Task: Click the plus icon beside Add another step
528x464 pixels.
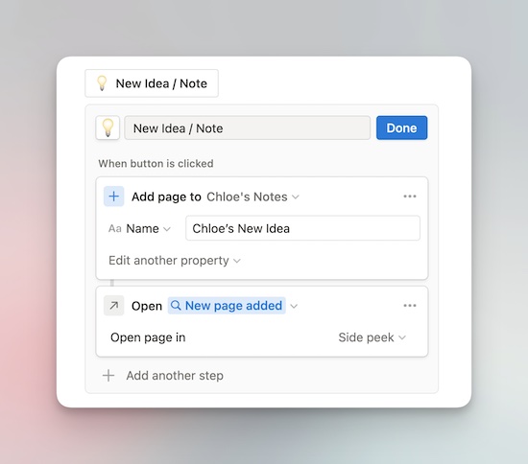Action: (x=108, y=376)
